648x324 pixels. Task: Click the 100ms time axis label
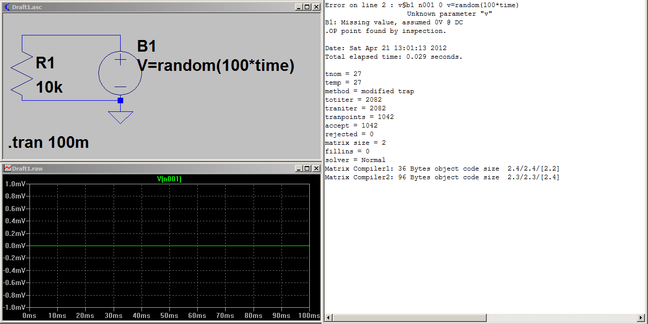tap(309, 315)
